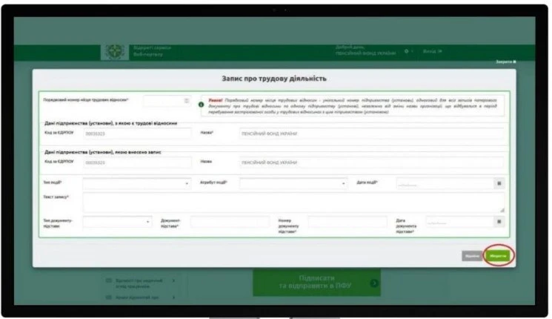Open calendar icon for 'Дата документа-підстави'
Screen dimensions: 552x319
coord(499,221)
